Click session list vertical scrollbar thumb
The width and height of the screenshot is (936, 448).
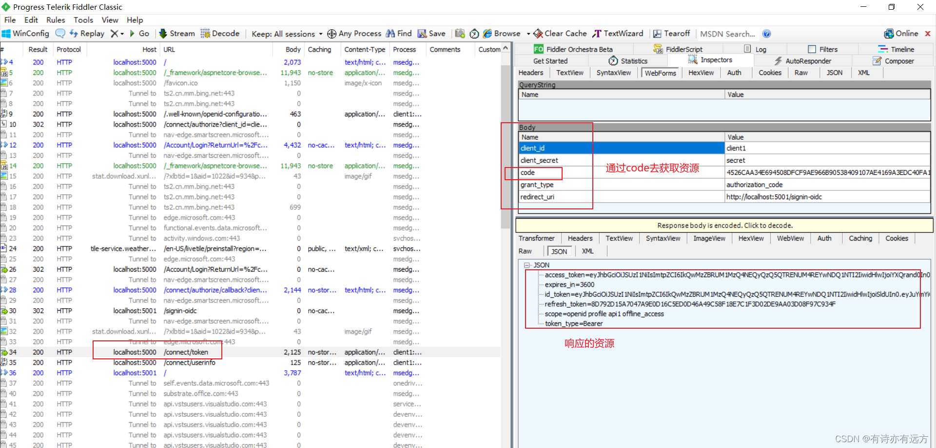(x=505, y=146)
